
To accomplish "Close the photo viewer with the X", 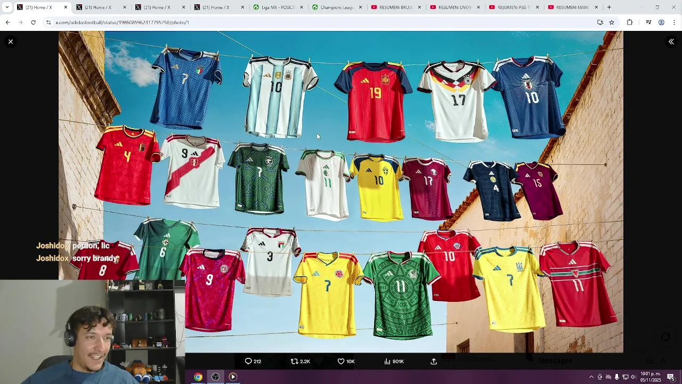I will point(10,42).
